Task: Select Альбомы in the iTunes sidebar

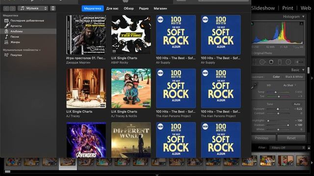Action: pos(28,31)
